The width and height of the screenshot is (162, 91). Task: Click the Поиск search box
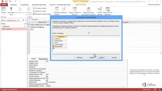[13, 24]
